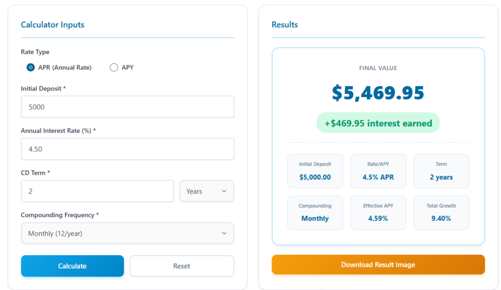Click the Initial Deposit input field
501x290 pixels.
tap(127, 107)
